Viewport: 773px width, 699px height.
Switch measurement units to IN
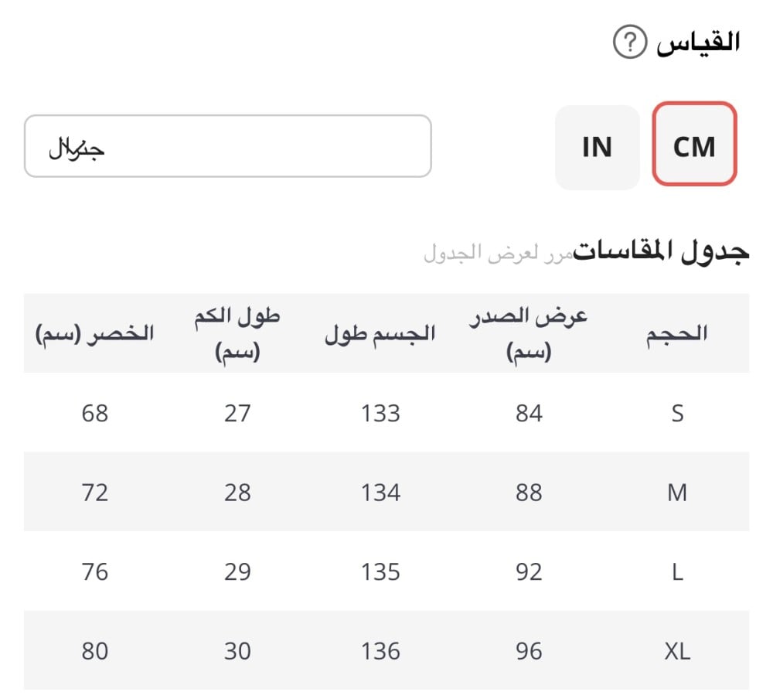tap(597, 146)
